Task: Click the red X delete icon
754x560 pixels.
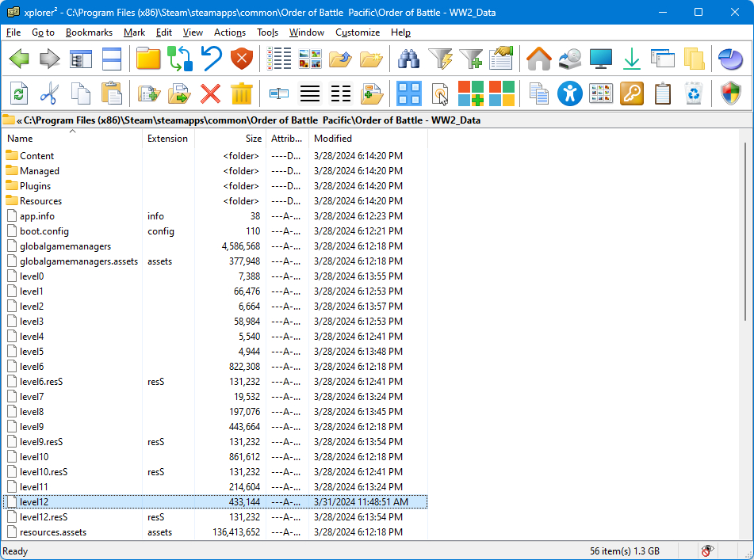Action: (x=210, y=93)
